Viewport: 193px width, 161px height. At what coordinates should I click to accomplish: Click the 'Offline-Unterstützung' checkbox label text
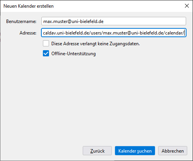pos(74,54)
